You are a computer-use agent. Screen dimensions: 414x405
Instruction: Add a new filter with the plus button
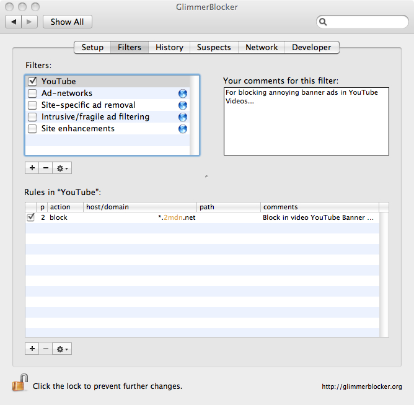click(x=32, y=168)
